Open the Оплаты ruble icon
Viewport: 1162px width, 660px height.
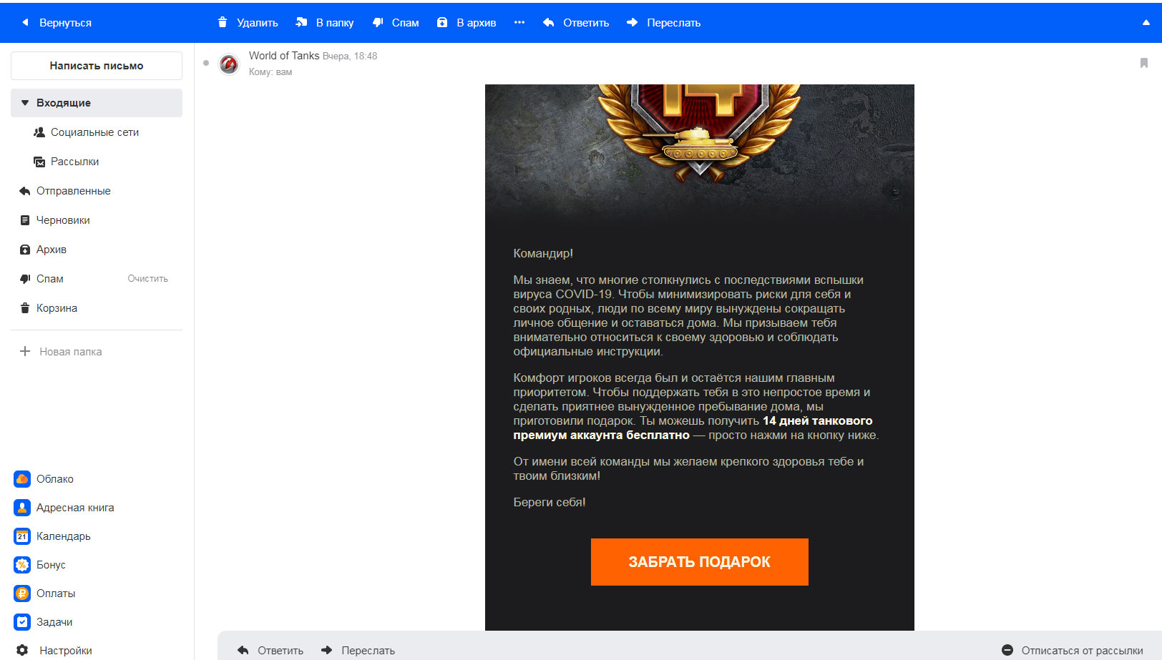22,593
